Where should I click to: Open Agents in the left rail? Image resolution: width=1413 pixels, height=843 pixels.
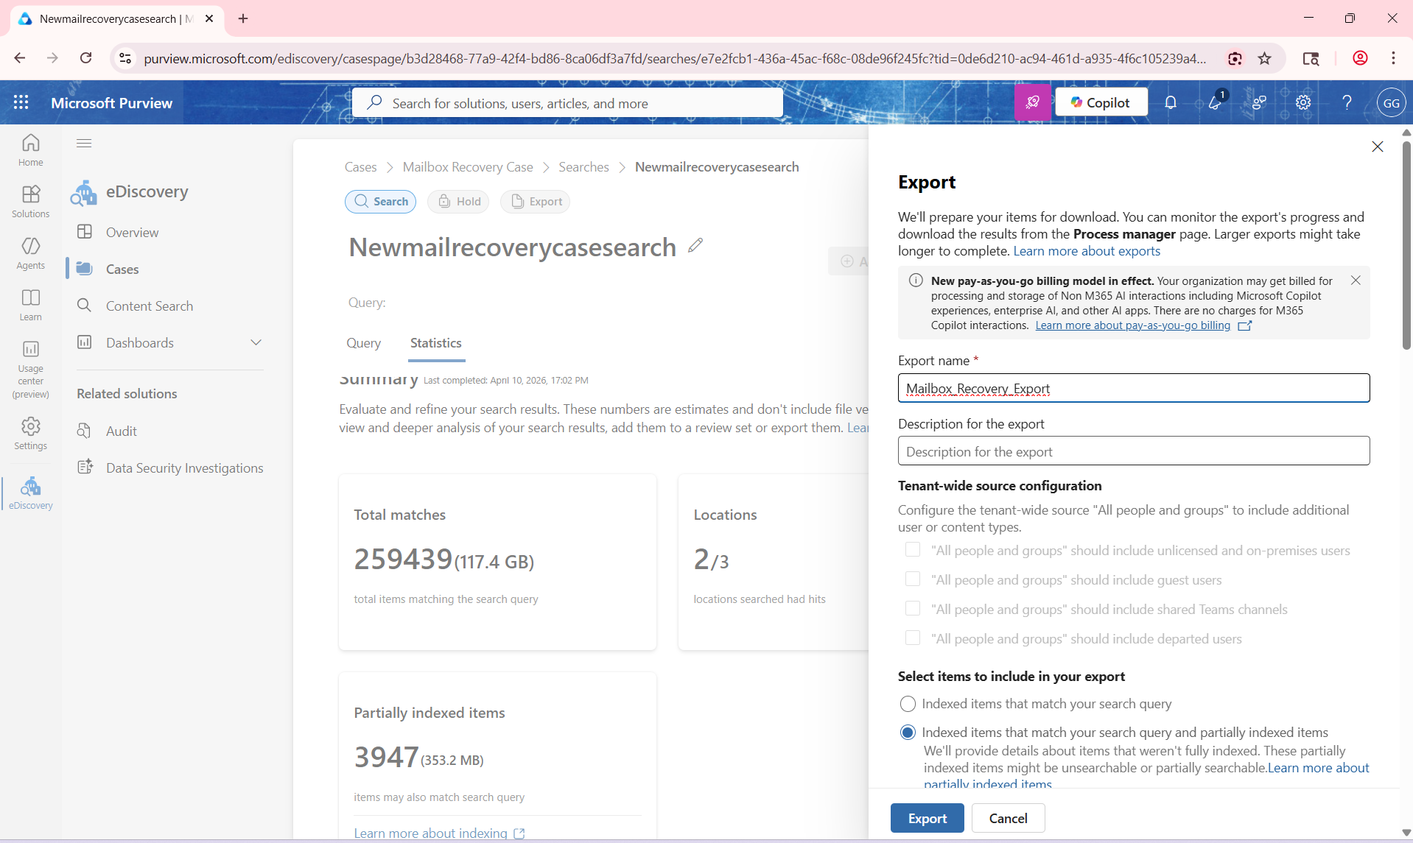tap(30, 253)
